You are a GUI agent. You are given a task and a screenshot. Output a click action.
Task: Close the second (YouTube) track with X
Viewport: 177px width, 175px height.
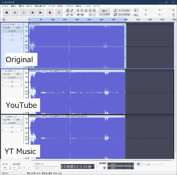point(3,71)
